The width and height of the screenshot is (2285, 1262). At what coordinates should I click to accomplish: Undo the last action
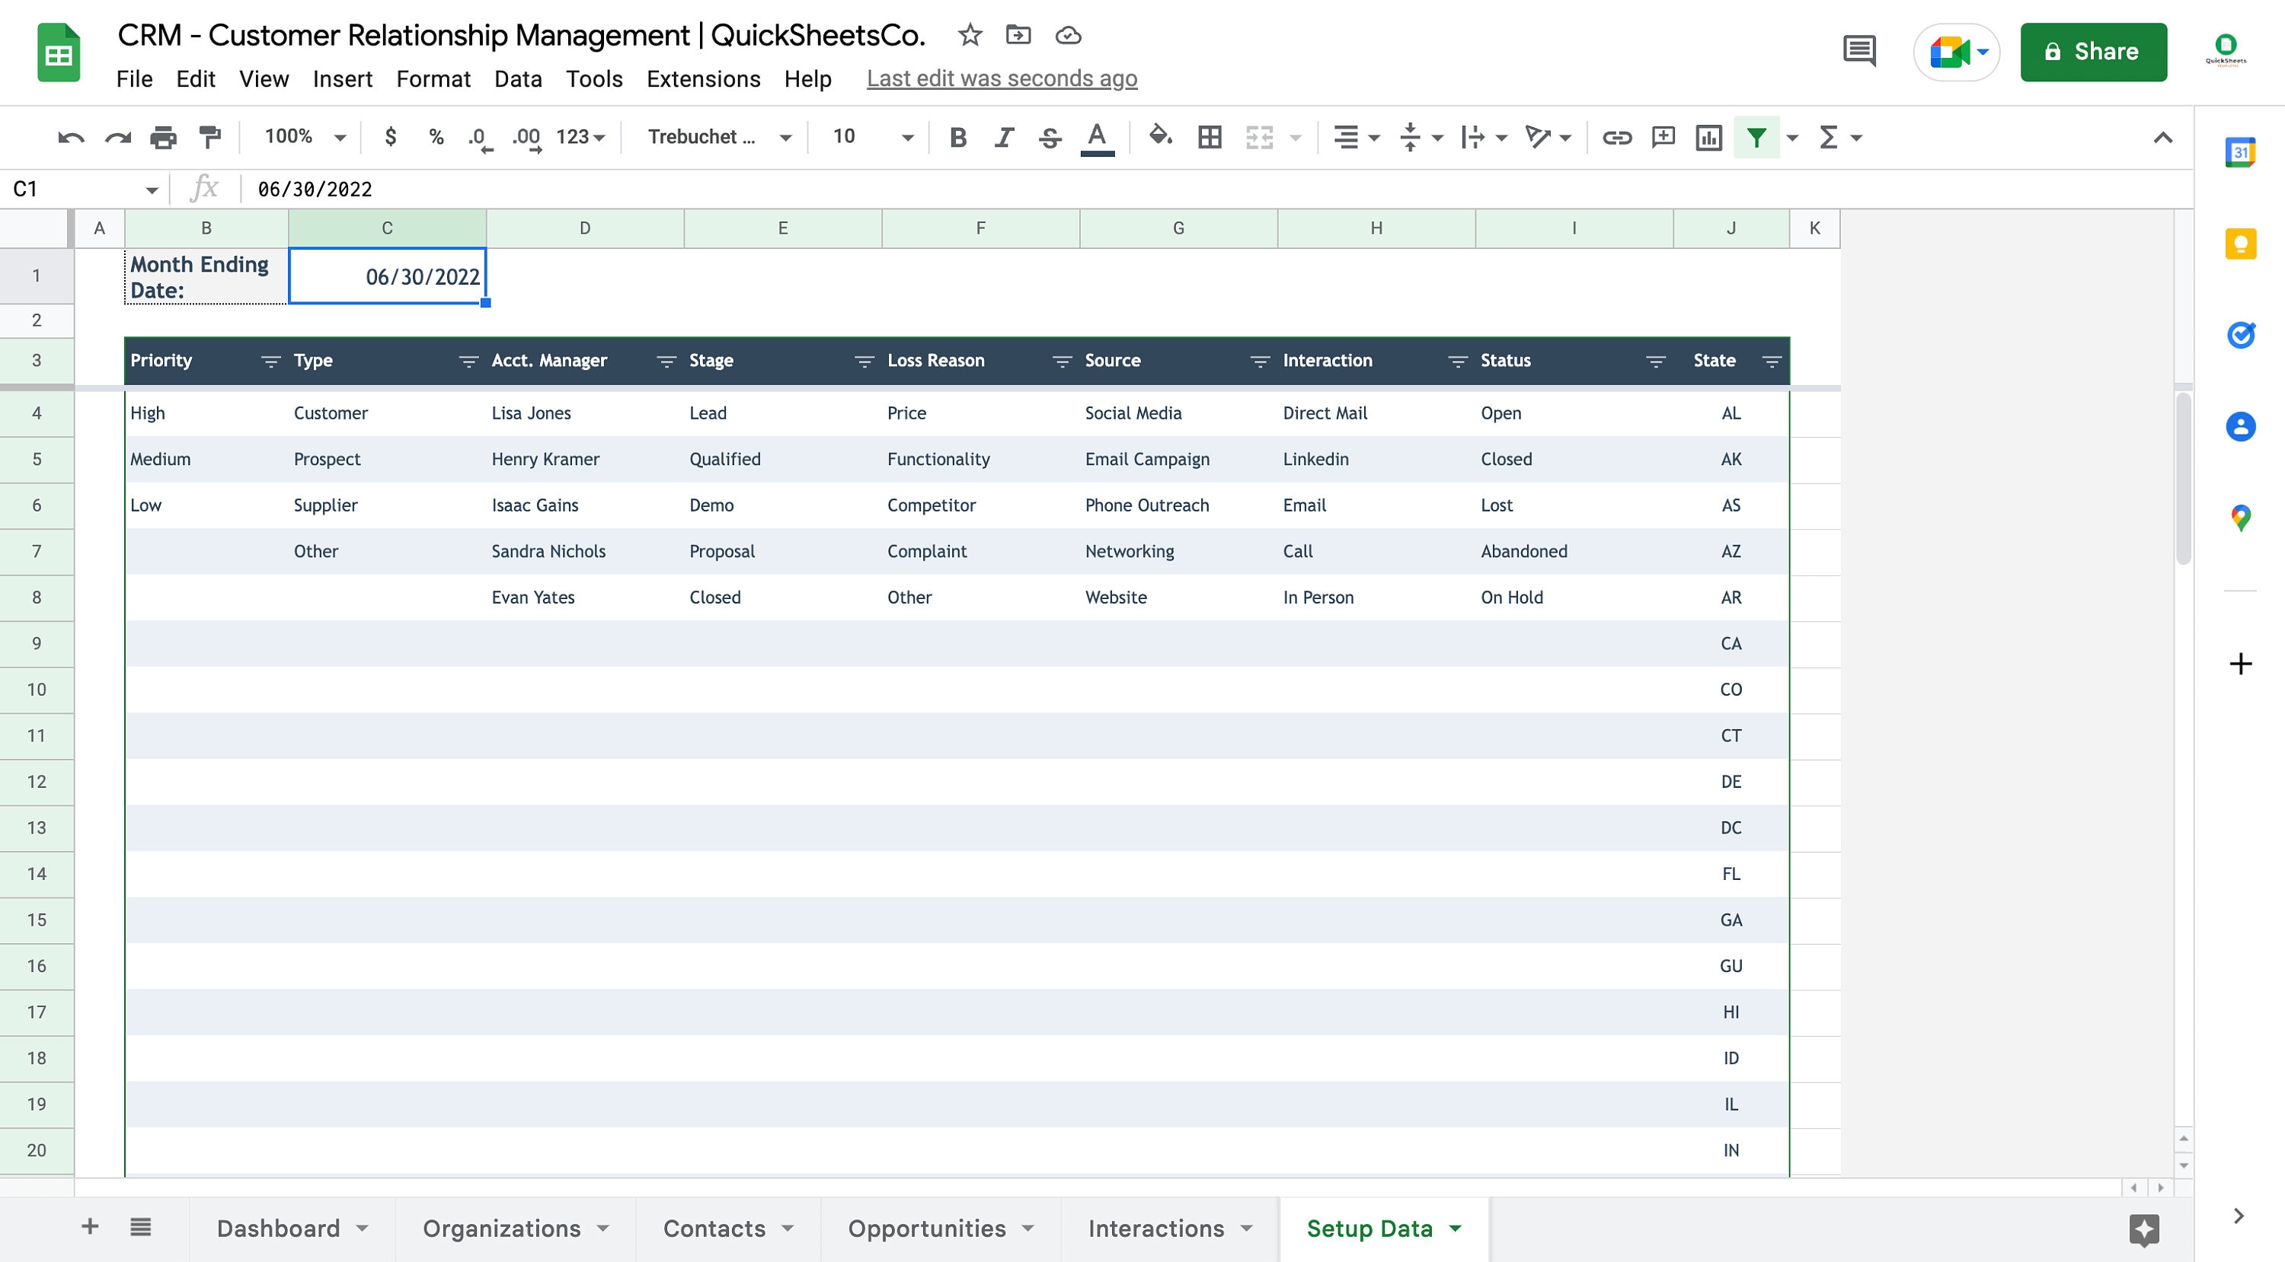pos(69,136)
